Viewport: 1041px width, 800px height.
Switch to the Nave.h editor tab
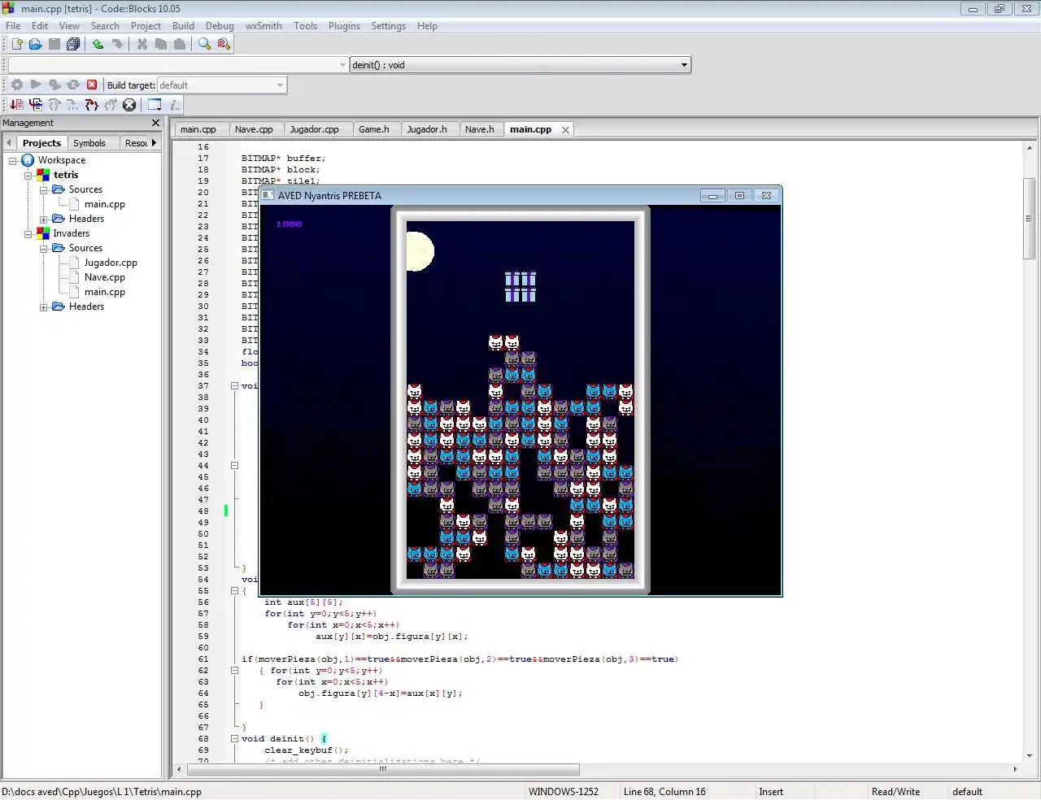tap(480, 129)
